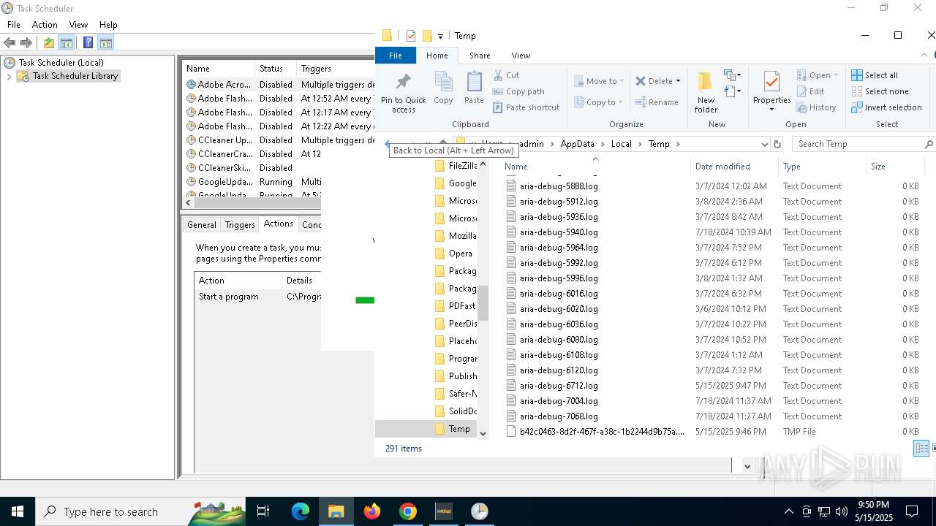Open the Open button dropdown

point(836,75)
